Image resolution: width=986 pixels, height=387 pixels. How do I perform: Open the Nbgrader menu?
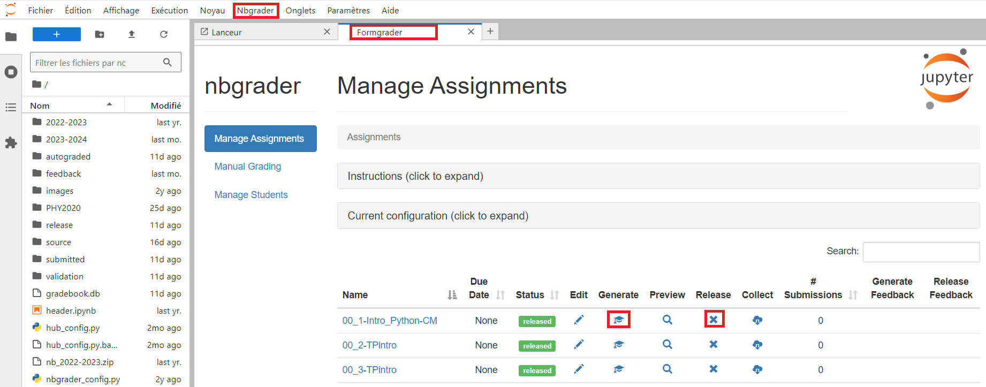tap(255, 10)
